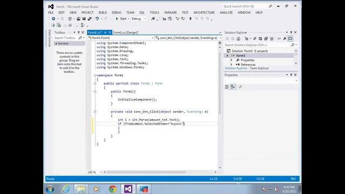Open the Toolbox window options dropdown

[74, 32]
